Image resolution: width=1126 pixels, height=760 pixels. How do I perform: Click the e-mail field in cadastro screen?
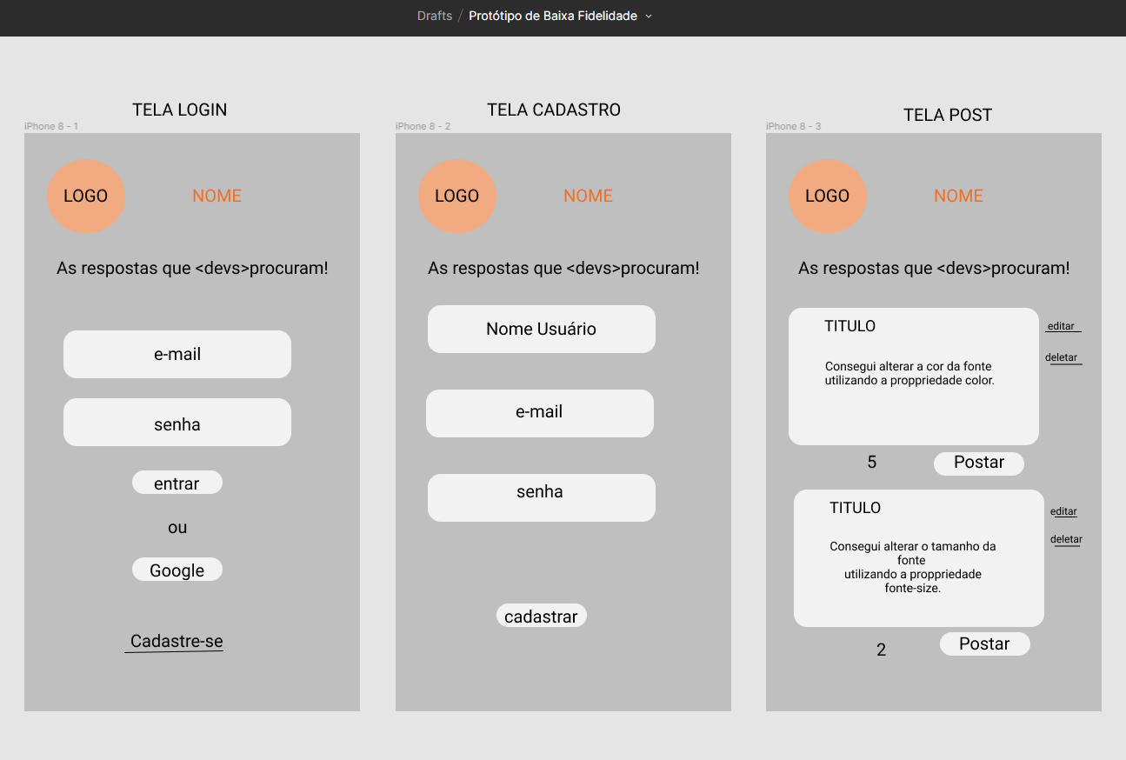[540, 413]
